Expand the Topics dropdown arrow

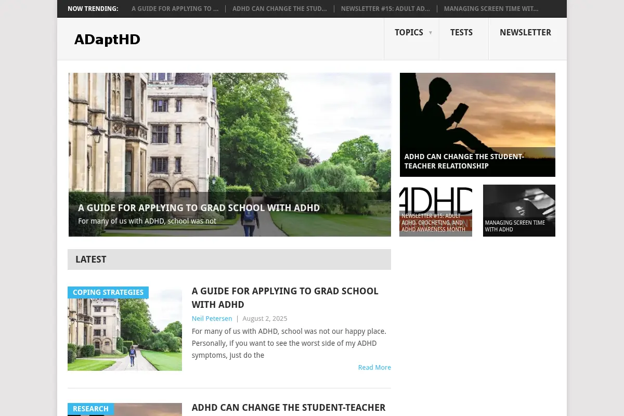[431, 33]
